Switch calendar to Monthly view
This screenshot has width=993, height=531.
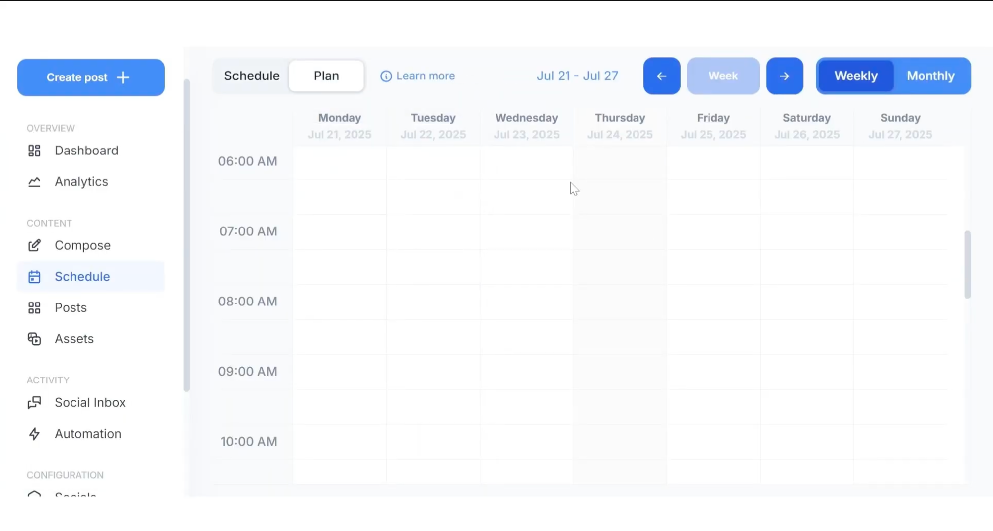(x=930, y=76)
